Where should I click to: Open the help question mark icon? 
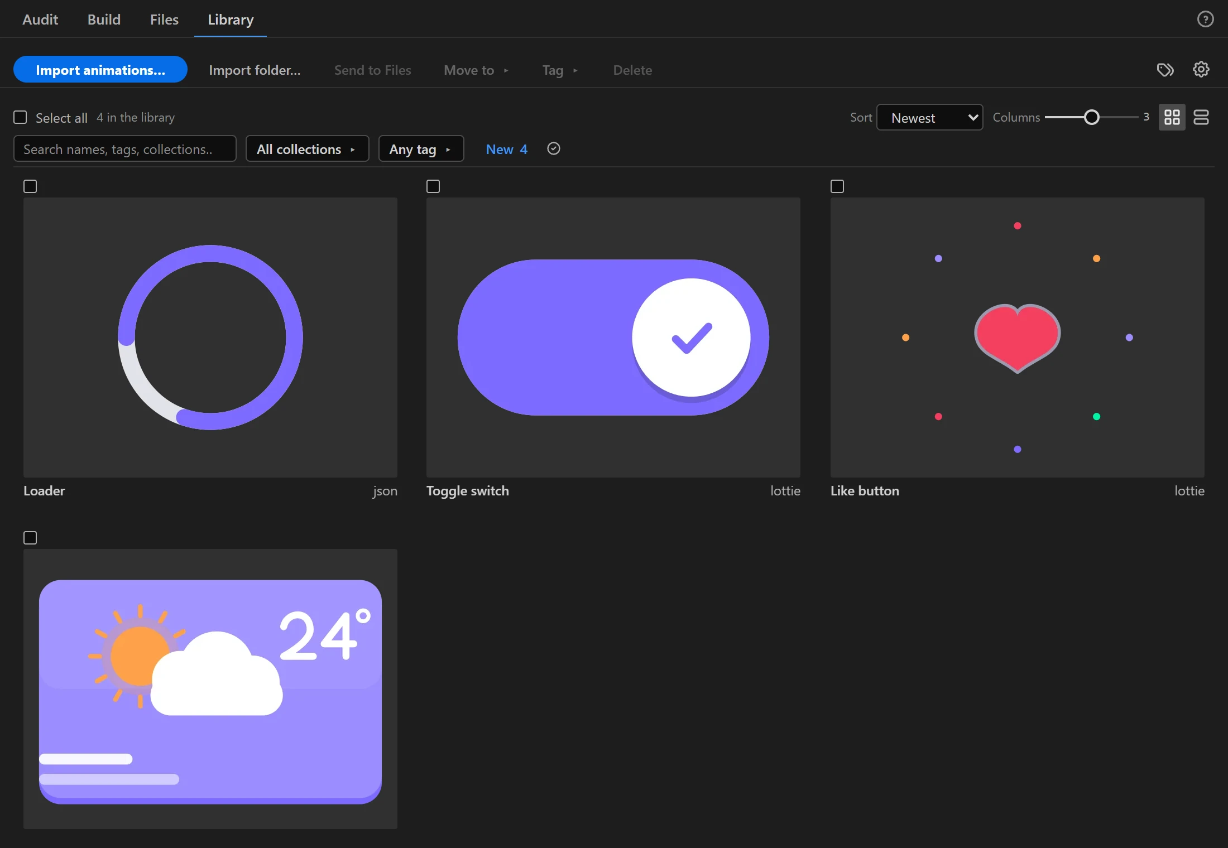(x=1205, y=20)
